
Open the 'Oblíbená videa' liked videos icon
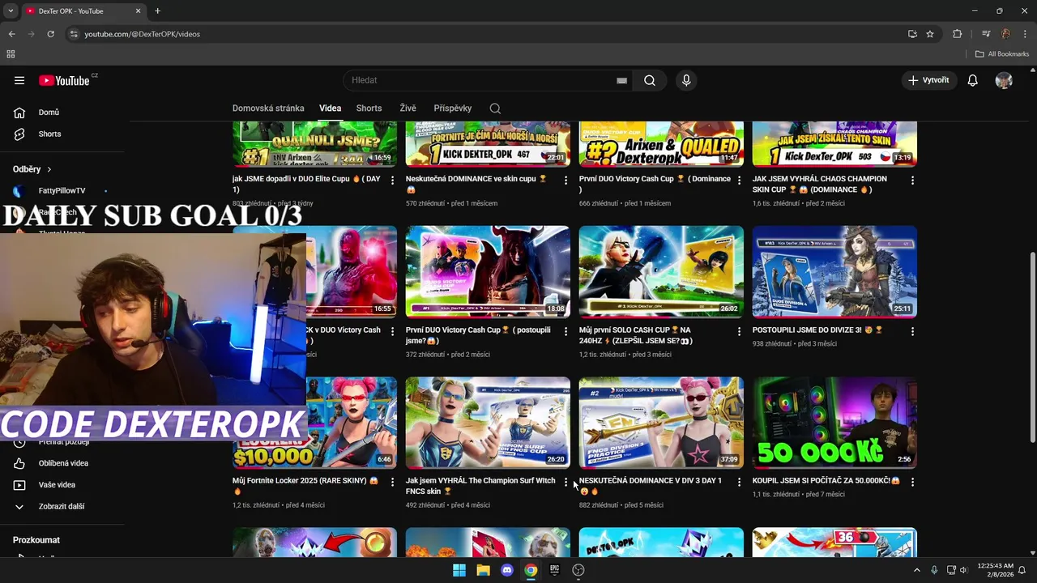19,463
